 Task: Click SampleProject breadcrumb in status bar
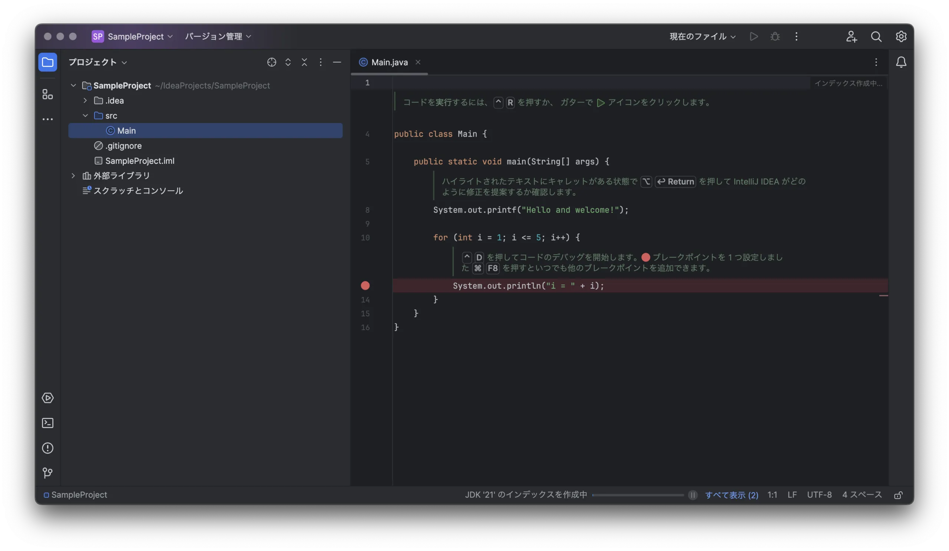pyautogui.click(x=75, y=495)
